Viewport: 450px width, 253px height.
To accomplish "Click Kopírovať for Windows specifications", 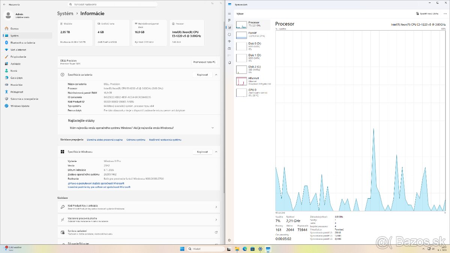I will click(202, 152).
